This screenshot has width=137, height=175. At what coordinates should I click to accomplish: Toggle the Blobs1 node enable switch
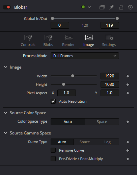point(7,7)
